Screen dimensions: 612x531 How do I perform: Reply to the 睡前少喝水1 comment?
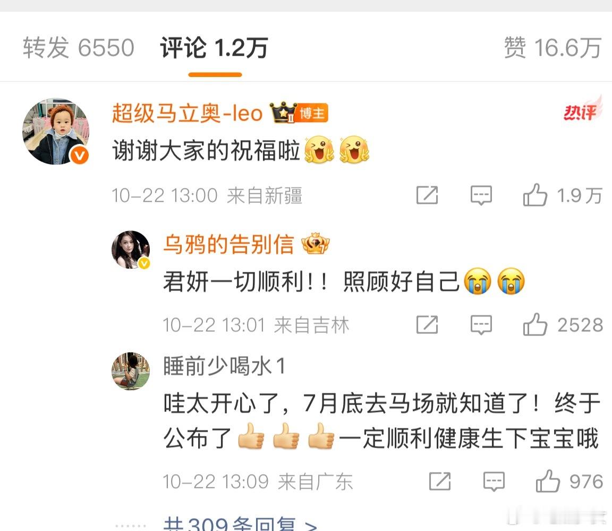tap(494, 482)
